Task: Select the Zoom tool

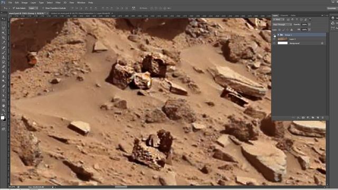Action: click(4, 110)
